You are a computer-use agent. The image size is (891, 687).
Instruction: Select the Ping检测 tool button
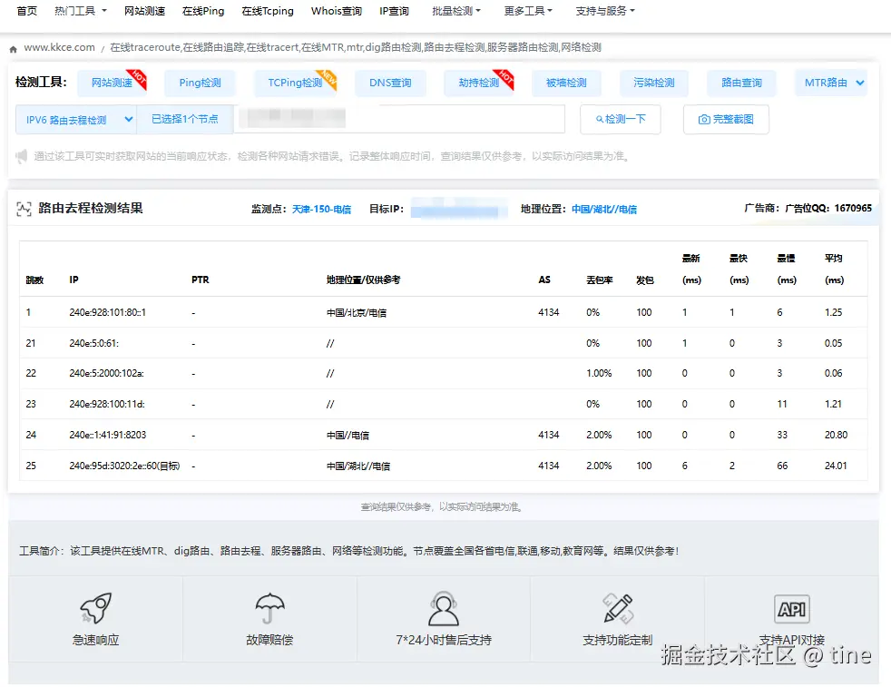[x=200, y=83]
